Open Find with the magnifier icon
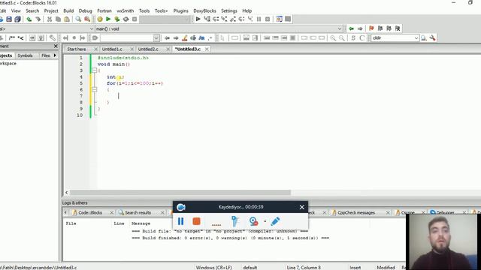Screen dimensions: 481x270 pos(78,19)
